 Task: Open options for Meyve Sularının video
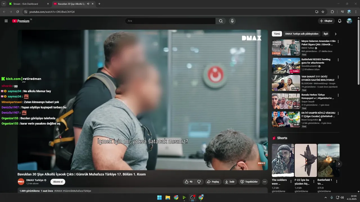pos(338,41)
